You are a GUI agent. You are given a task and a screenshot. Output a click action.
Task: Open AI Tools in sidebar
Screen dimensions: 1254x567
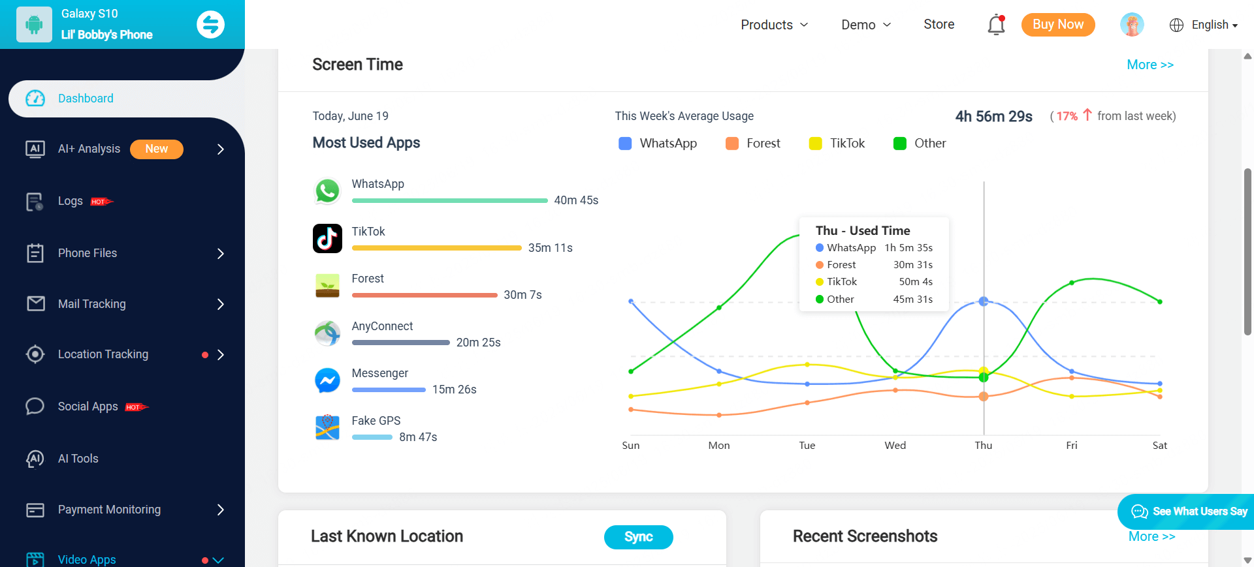pos(78,459)
